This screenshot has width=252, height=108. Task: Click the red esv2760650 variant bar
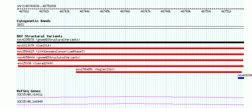[x=159, y=72]
